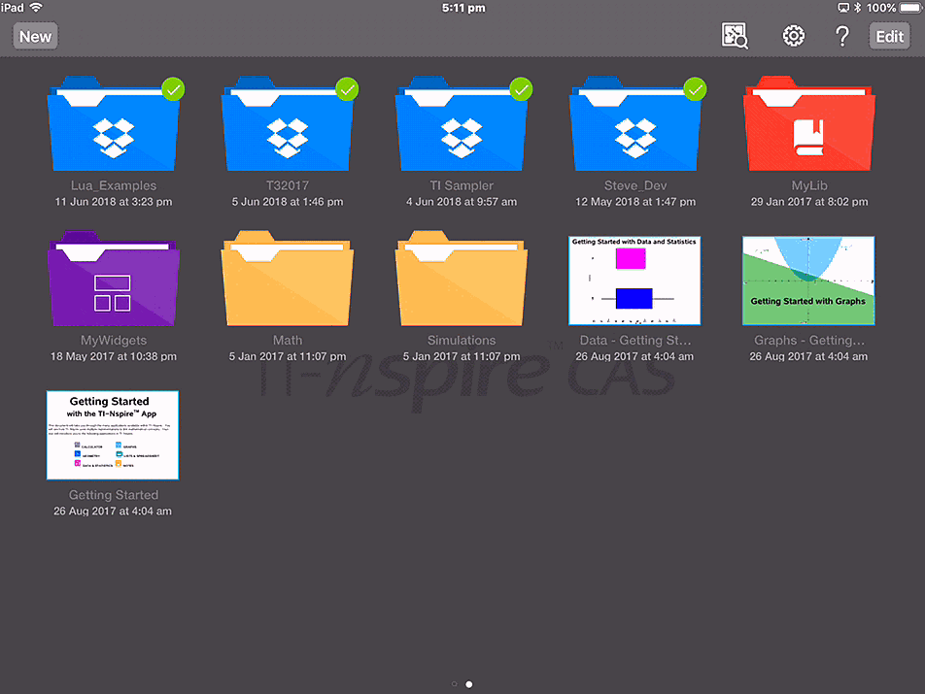Click the green sync checkmark on Steve_Dev
Viewport: 925px width, 694px height.
click(x=695, y=89)
